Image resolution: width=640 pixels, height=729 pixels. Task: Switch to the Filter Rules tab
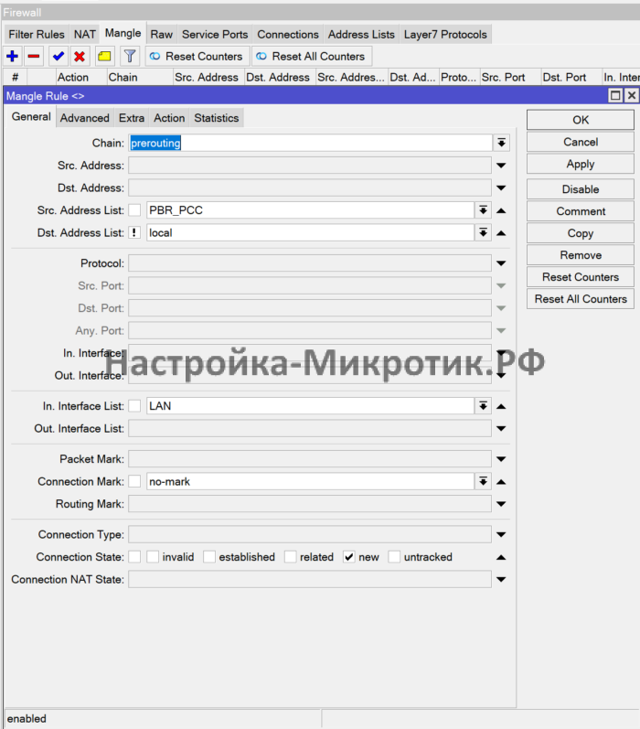coord(37,35)
